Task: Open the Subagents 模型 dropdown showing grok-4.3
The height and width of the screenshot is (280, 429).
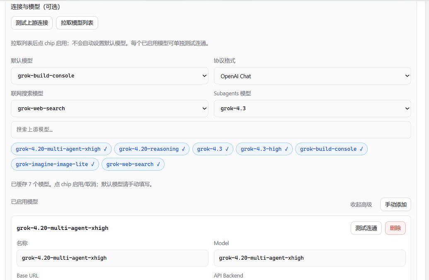Action: (x=312, y=108)
